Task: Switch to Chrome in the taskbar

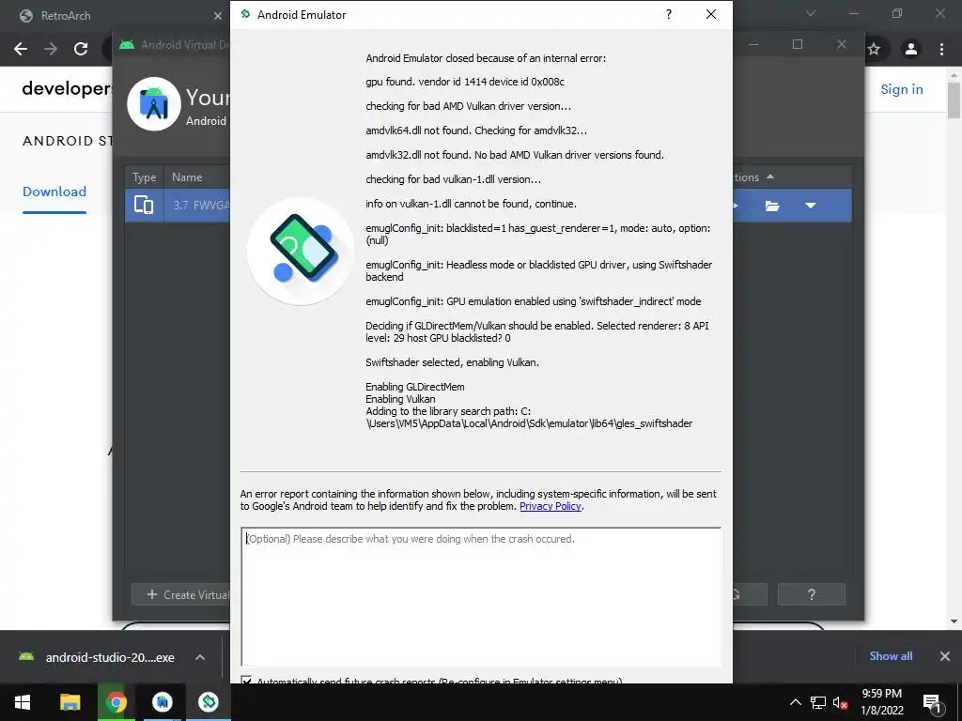Action: click(116, 702)
